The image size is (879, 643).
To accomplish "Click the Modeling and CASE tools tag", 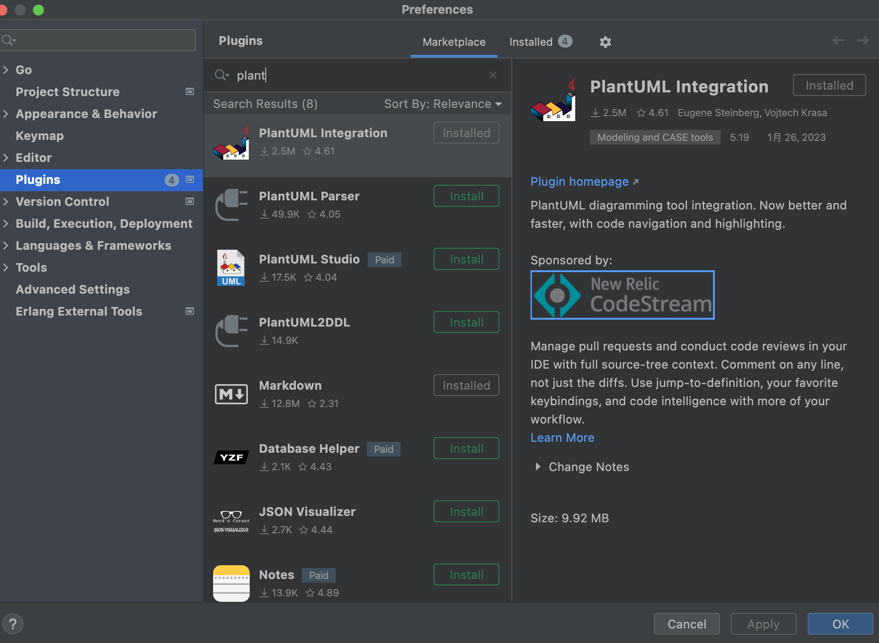I will pos(655,137).
